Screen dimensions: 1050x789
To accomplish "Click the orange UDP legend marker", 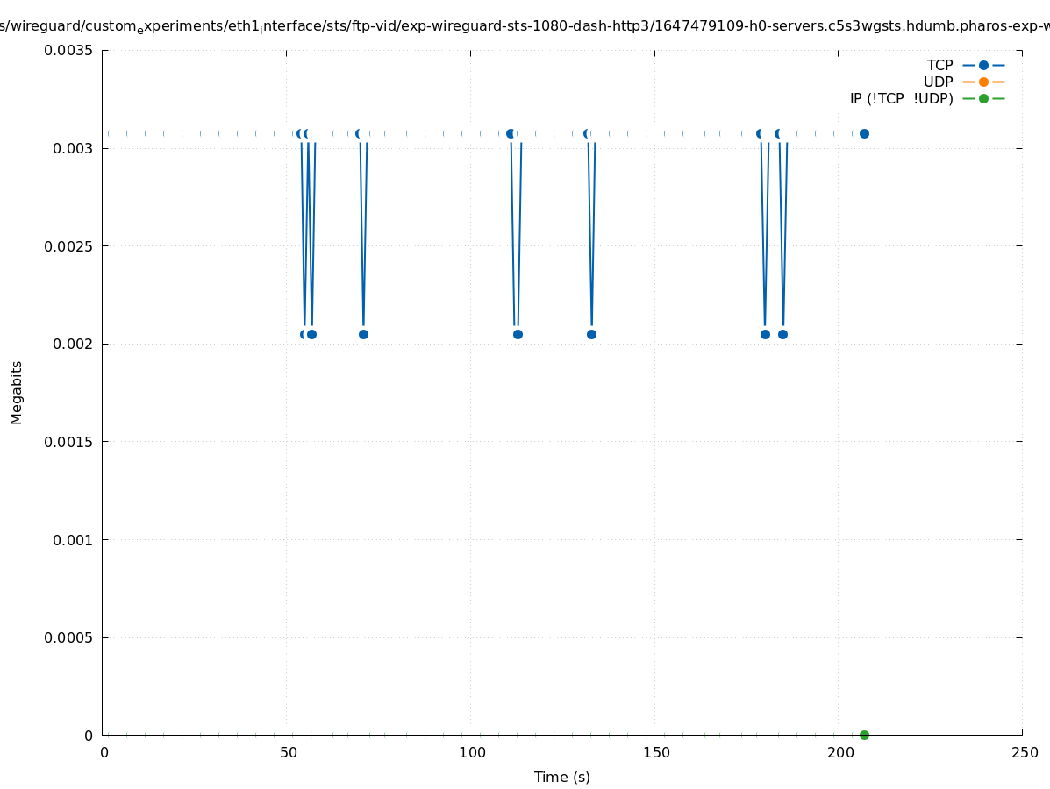I will pos(983,82).
